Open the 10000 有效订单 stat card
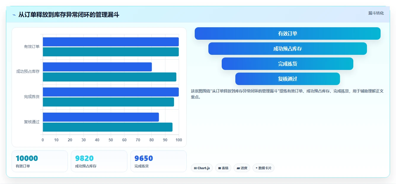The width and height of the screenshot is (396, 184). (40, 161)
